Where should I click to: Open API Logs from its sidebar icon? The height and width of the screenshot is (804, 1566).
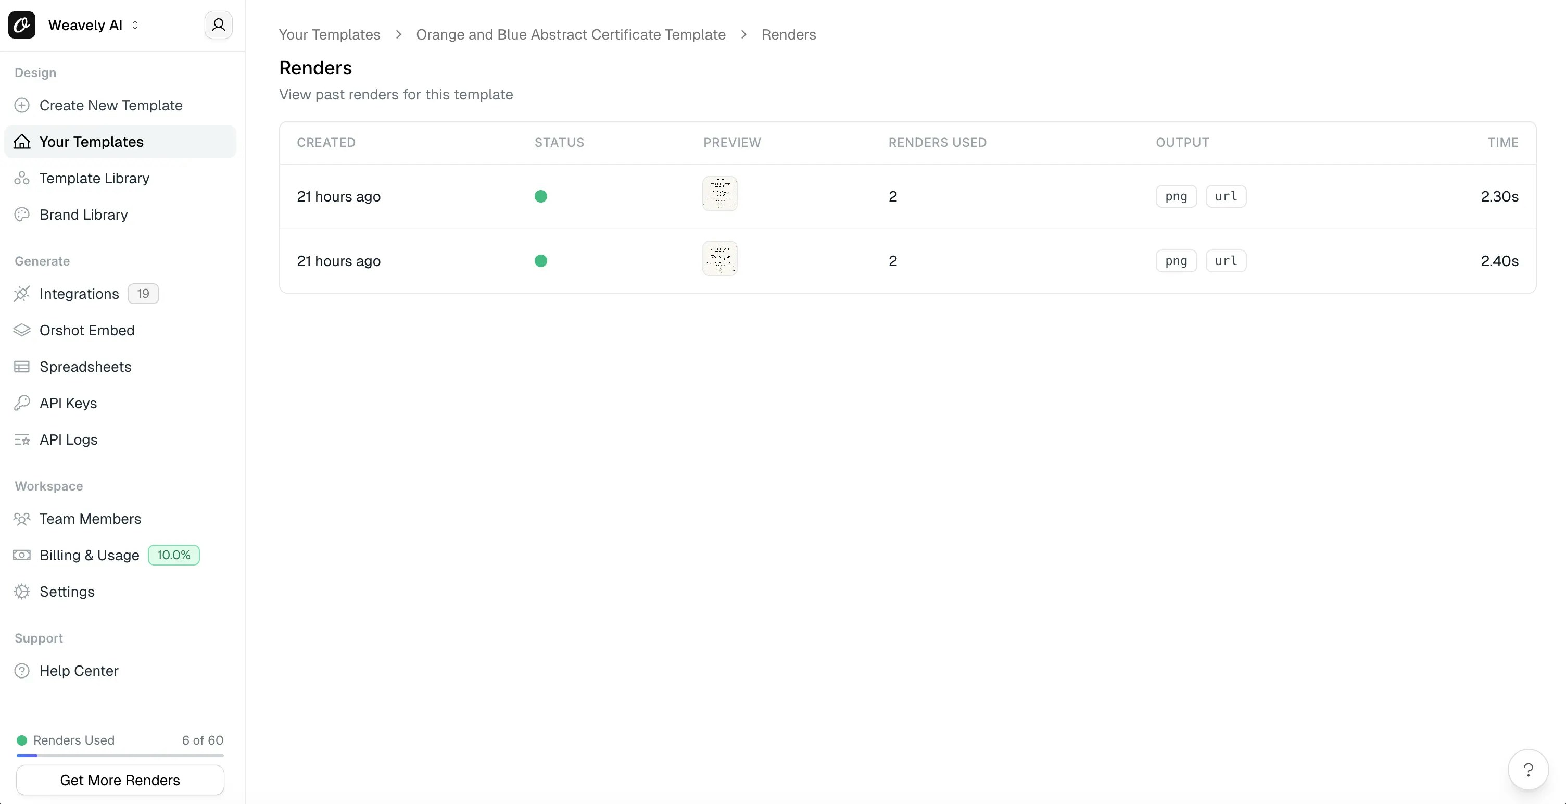point(22,439)
